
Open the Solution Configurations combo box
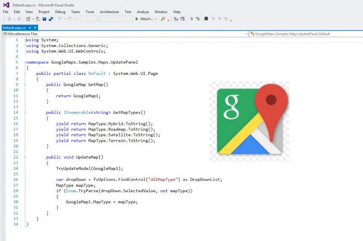pyautogui.click(x=89, y=19)
